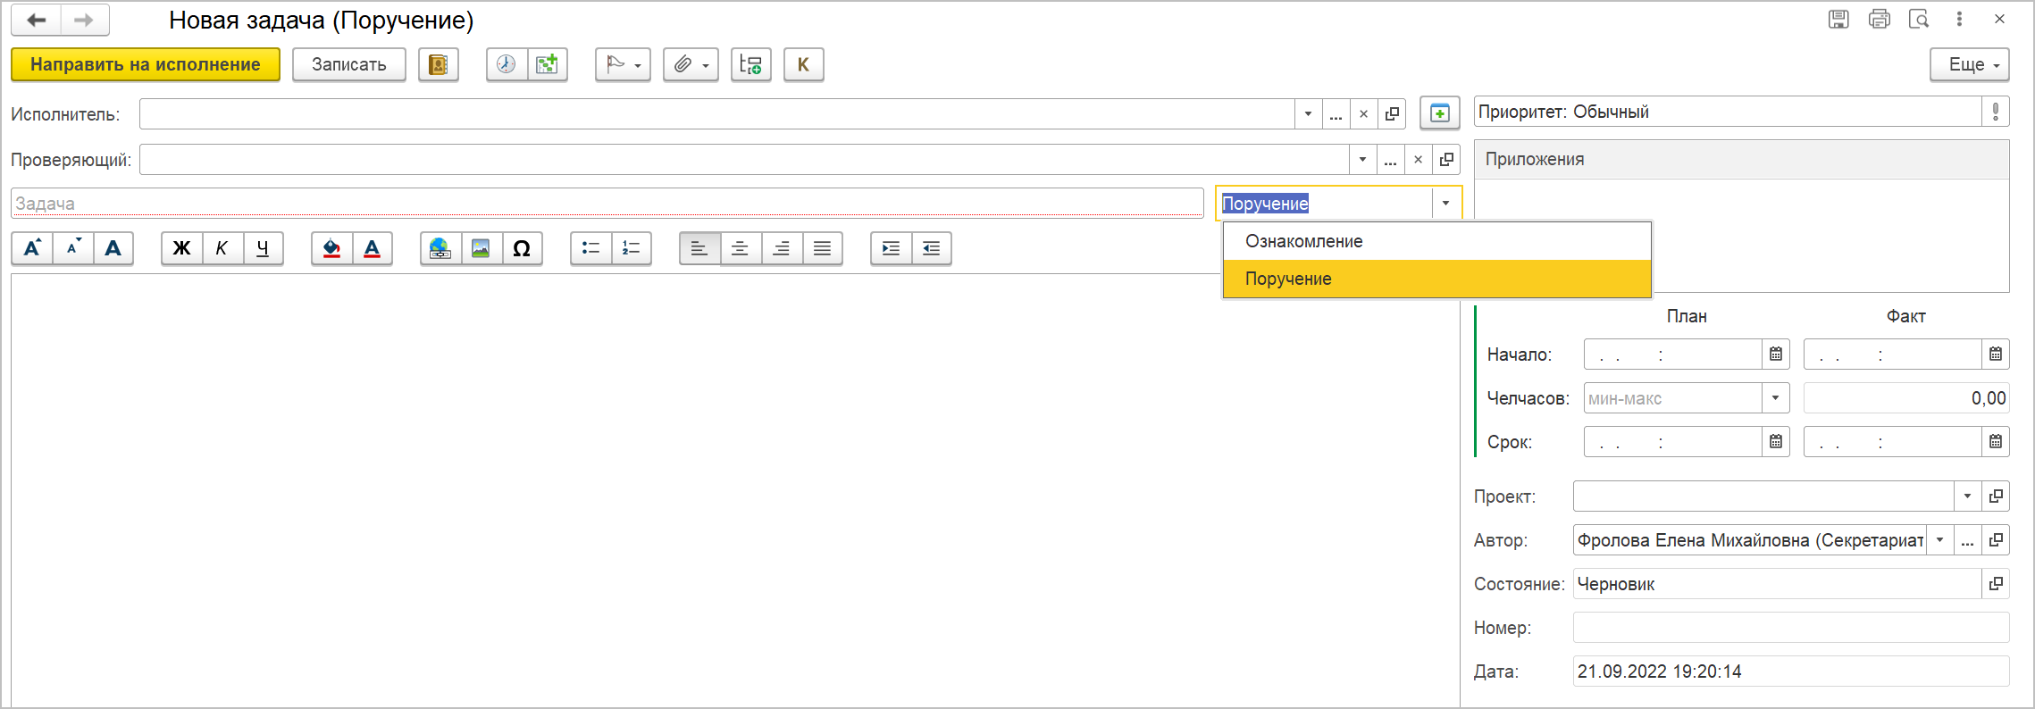Toggle bold formatting Ж

pyautogui.click(x=181, y=247)
